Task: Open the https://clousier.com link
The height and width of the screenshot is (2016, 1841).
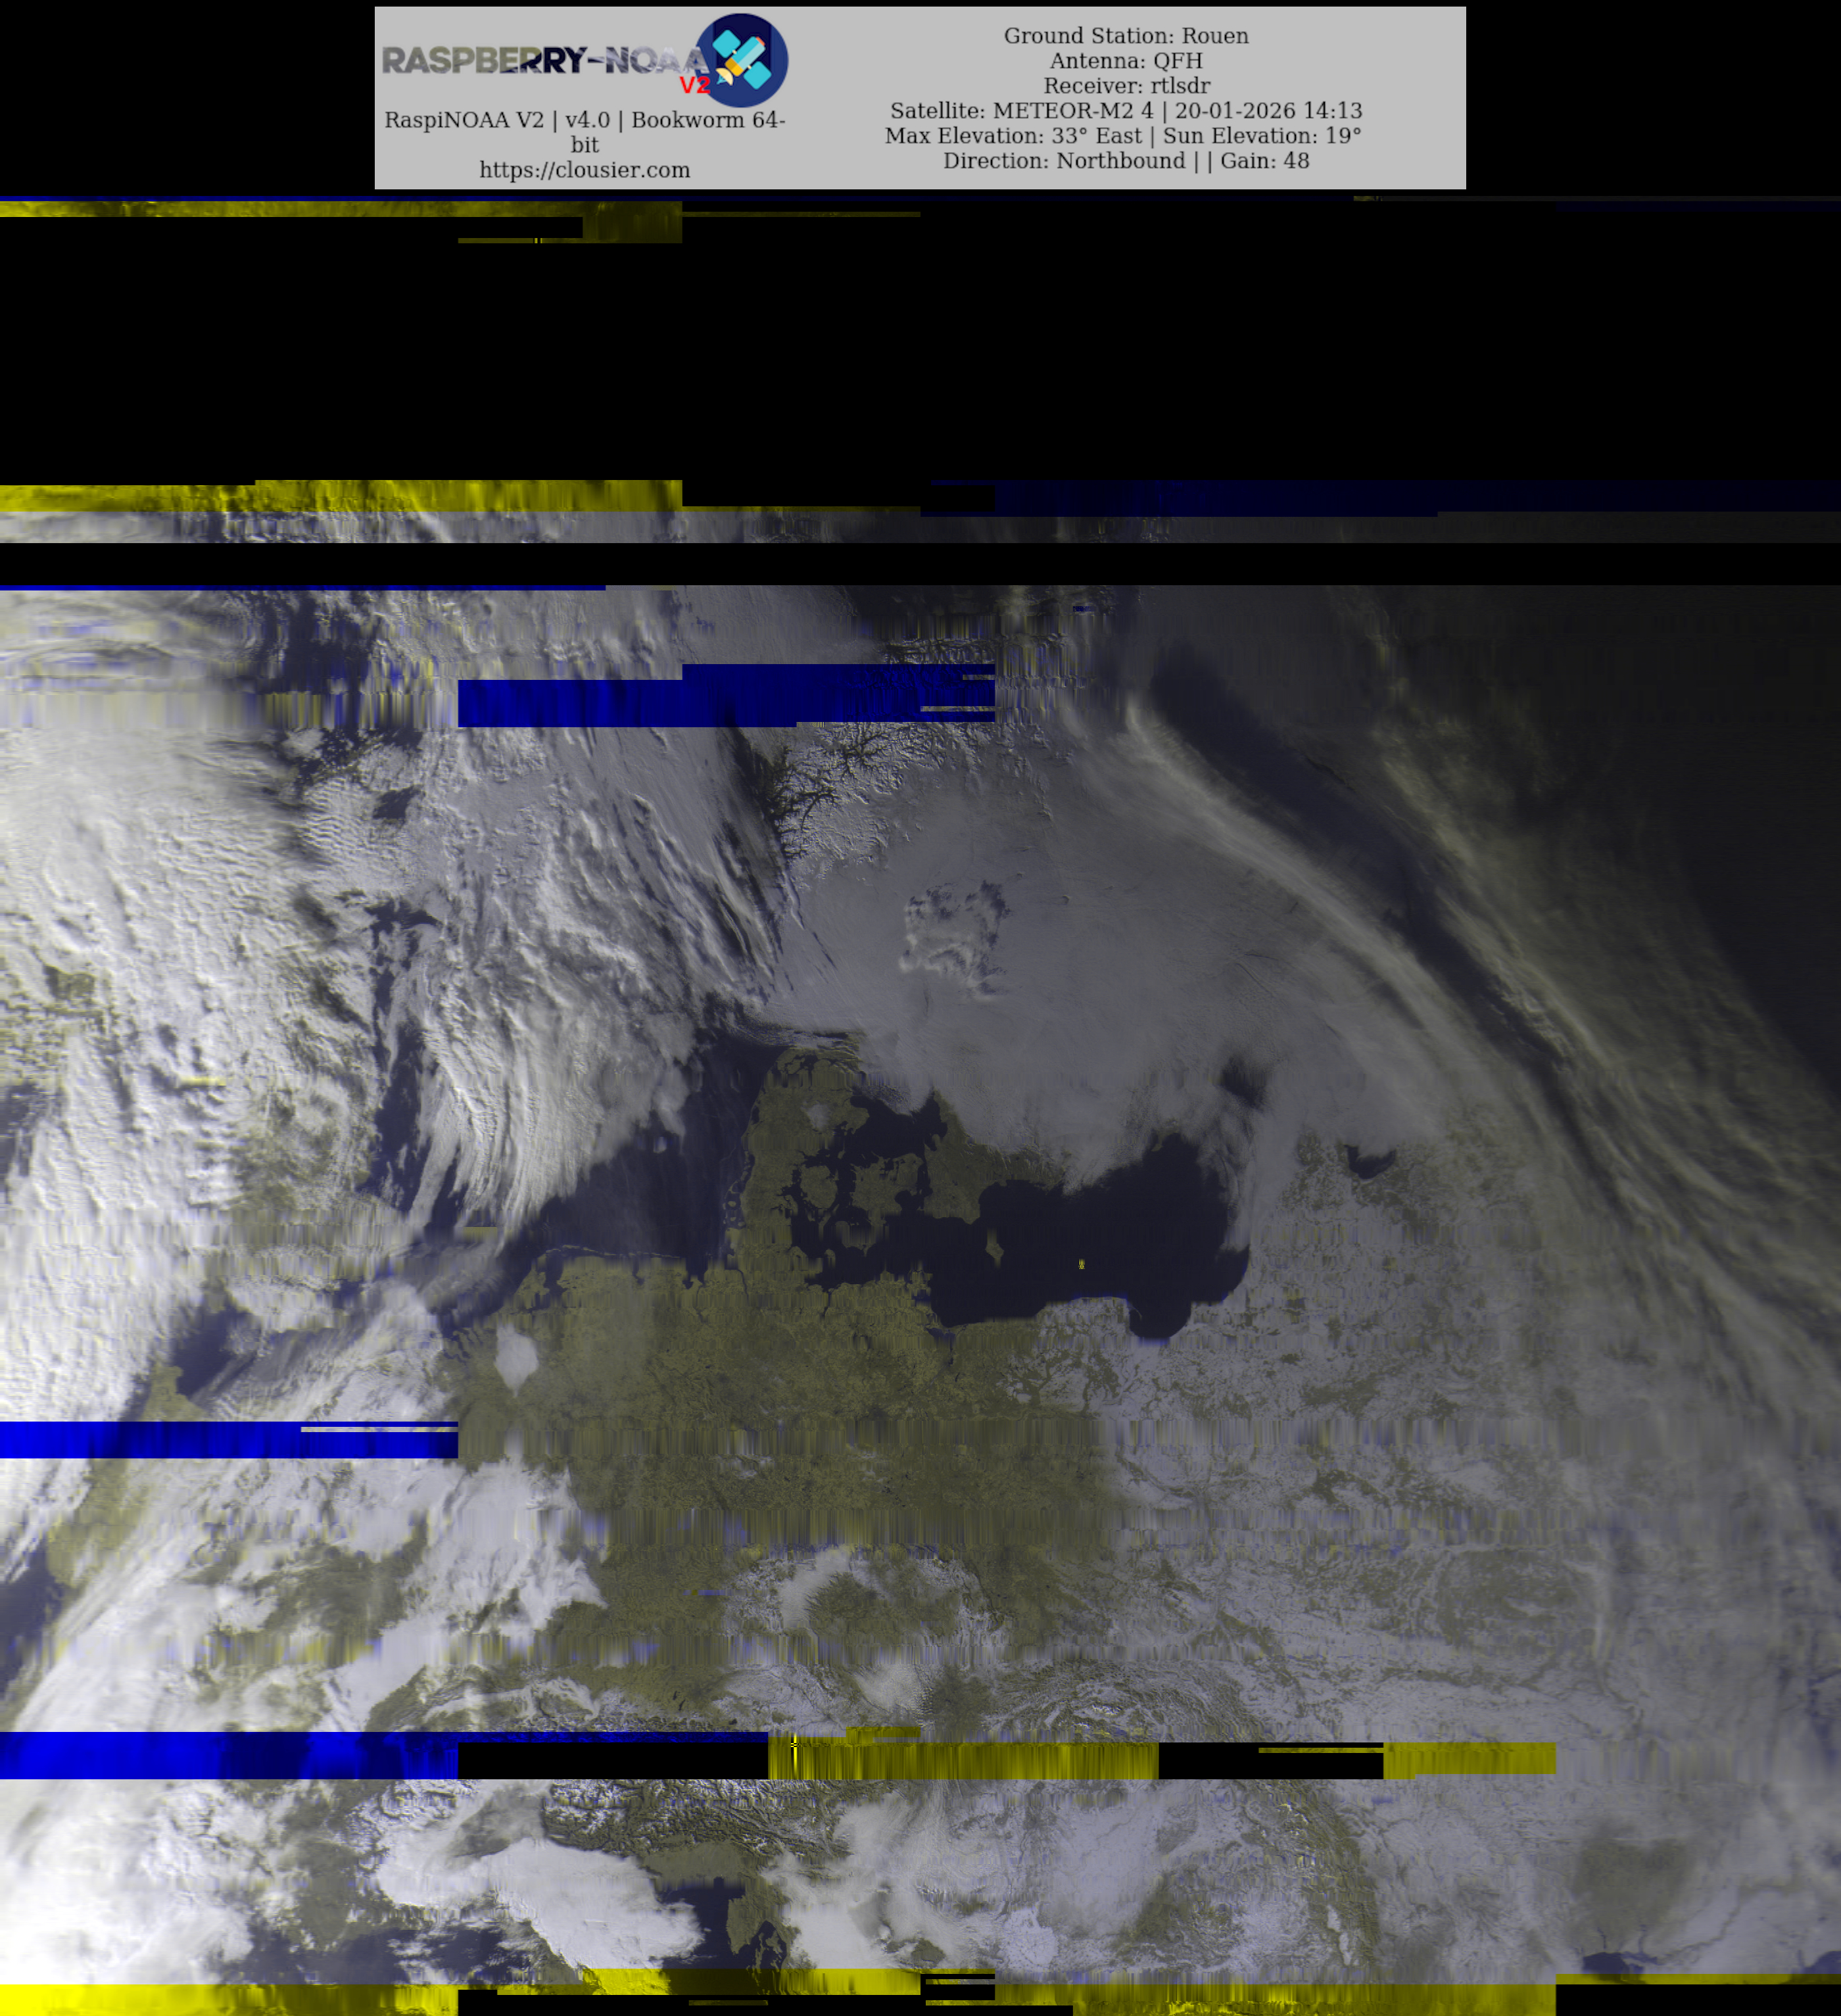Action: click(584, 170)
